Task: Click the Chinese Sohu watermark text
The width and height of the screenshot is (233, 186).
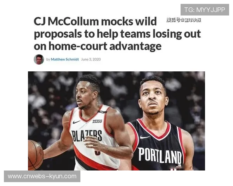Action: click(x=184, y=20)
